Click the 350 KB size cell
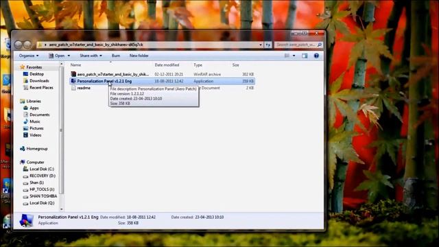This screenshot has width=439, height=247. (248, 81)
